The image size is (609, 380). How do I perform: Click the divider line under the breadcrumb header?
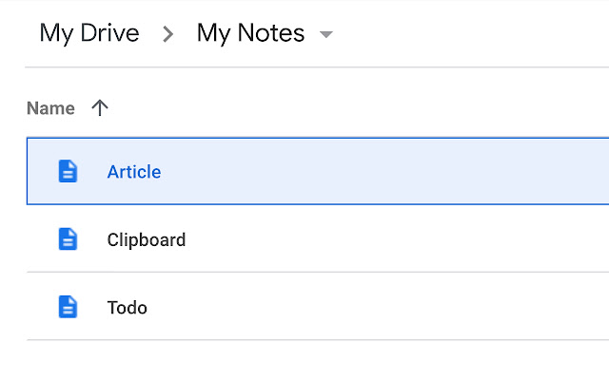click(x=314, y=67)
